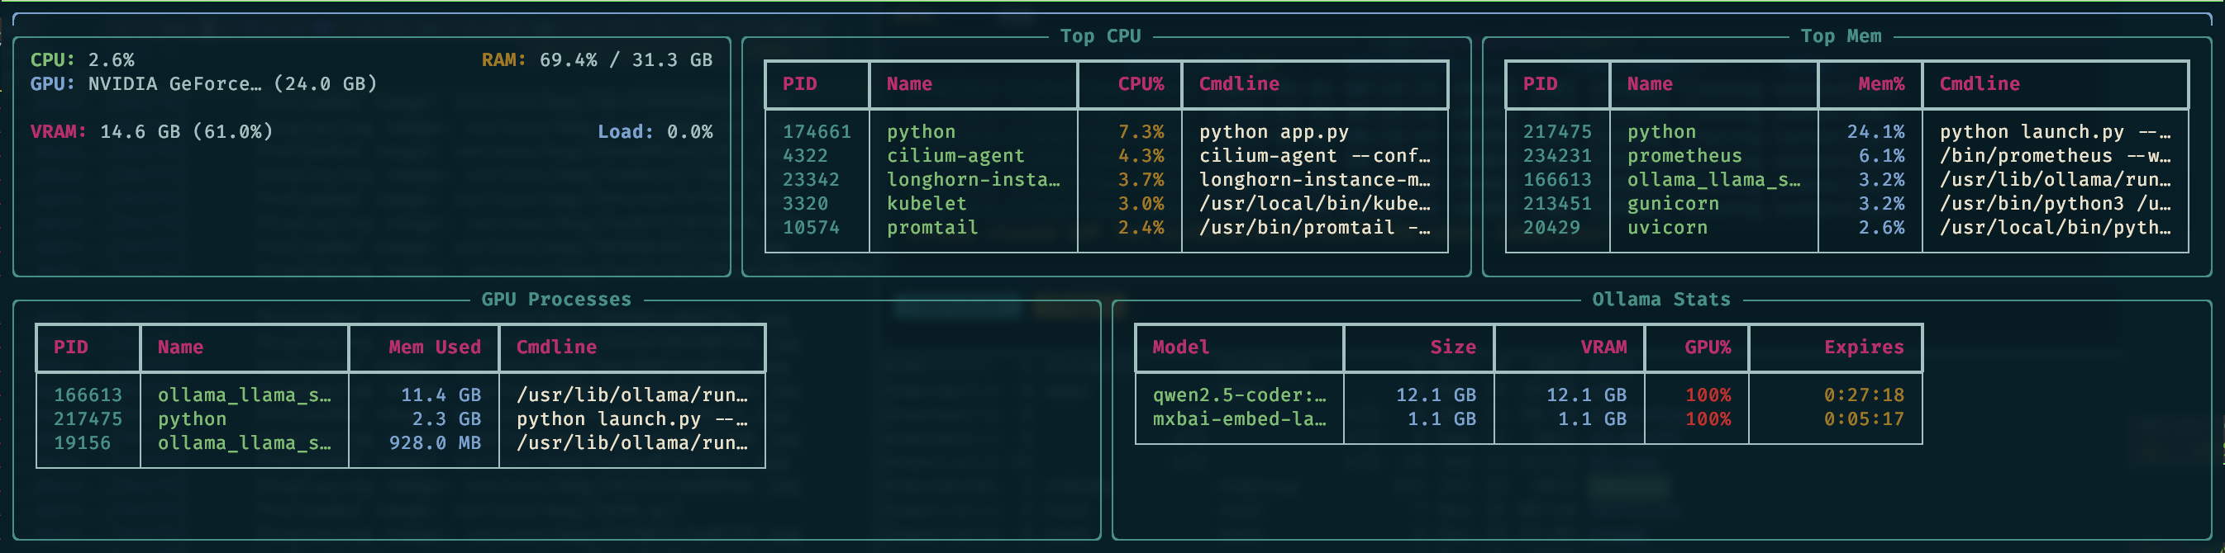2225x553 pixels.
Task: Select the mxbai-embed-la… model row
Action: 1529,419
